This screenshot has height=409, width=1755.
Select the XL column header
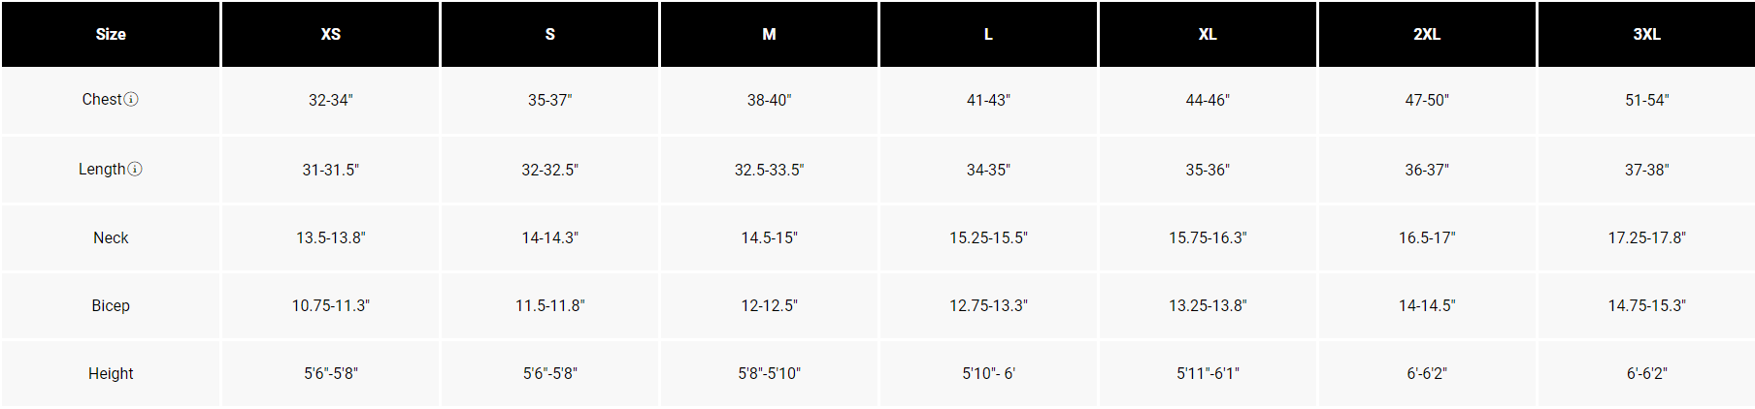coord(1208,34)
